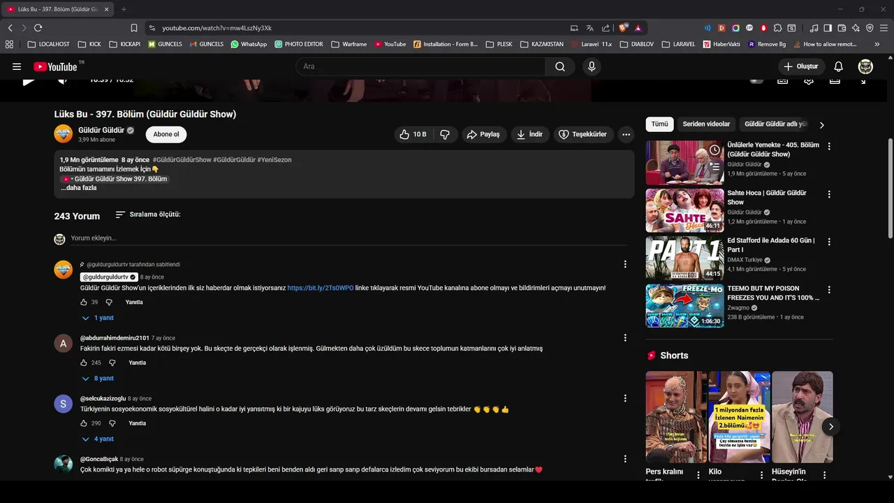Open playlist music note icon in toolbar

(x=814, y=28)
